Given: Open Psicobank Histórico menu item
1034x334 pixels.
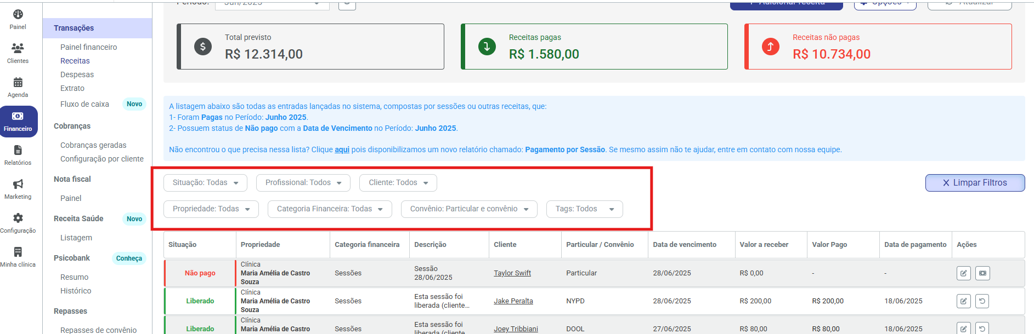Looking at the screenshot, I should coord(76,291).
